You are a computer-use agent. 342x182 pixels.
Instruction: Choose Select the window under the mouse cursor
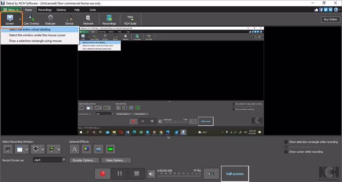pos(40,35)
